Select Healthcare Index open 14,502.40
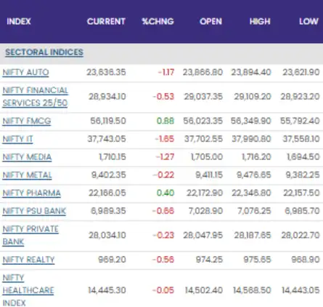 [204, 290]
